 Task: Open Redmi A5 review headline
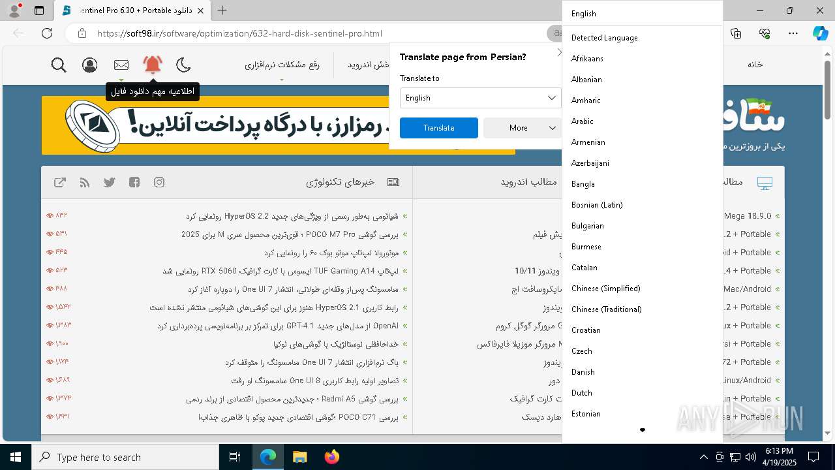(292, 399)
